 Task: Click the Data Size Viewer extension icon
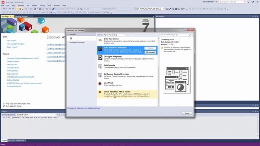100,40
